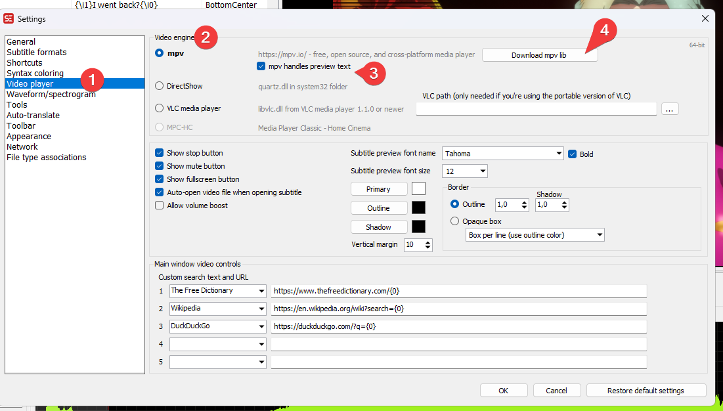
Task: Click the Wikipedia search URL field
Action: (x=458, y=309)
